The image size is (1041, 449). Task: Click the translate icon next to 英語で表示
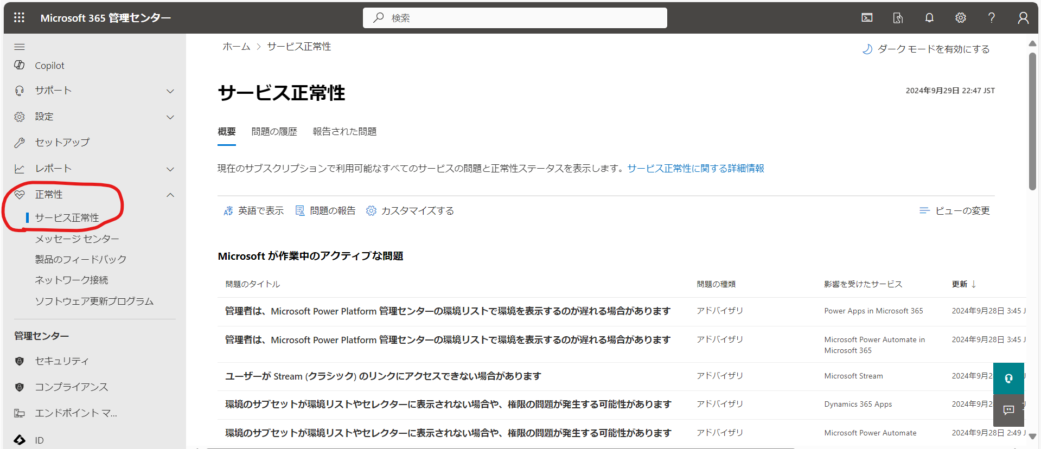point(228,211)
